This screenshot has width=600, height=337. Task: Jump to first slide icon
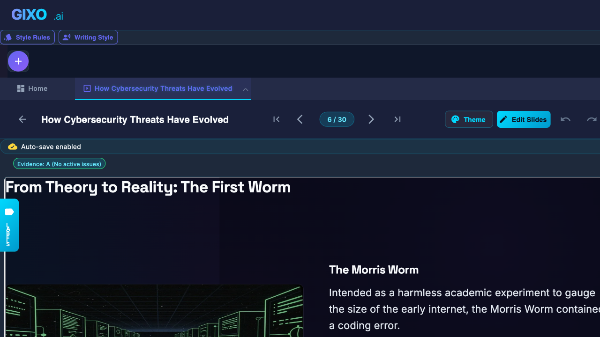pos(277,119)
